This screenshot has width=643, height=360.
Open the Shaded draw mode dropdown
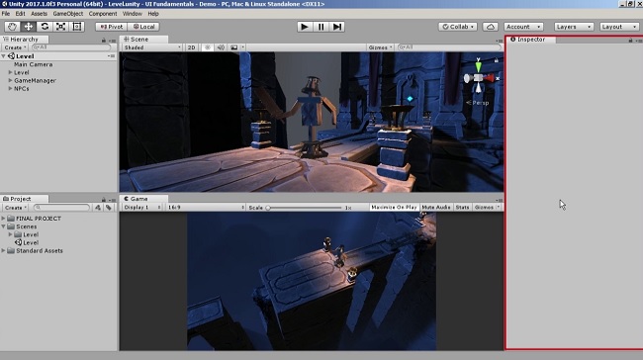click(152, 47)
